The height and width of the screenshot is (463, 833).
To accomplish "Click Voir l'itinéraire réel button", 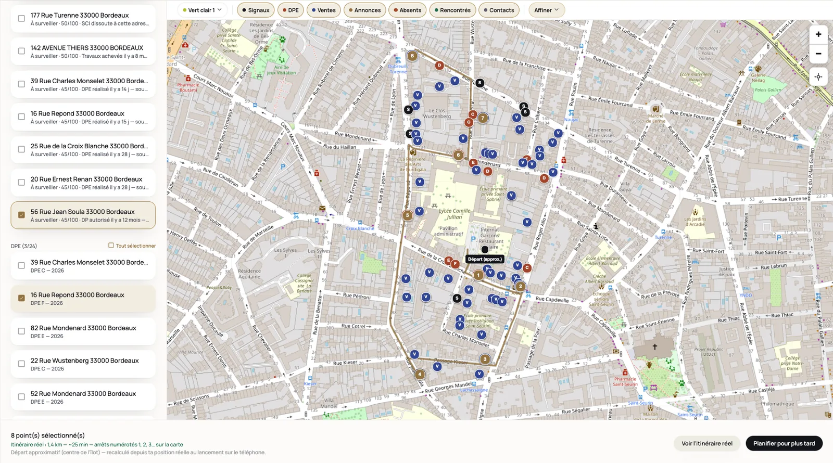I will click(x=707, y=443).
